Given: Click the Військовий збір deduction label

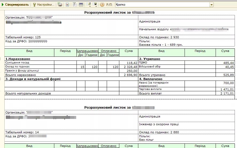Looking at the screenshot, I should [x=150, y=67].
